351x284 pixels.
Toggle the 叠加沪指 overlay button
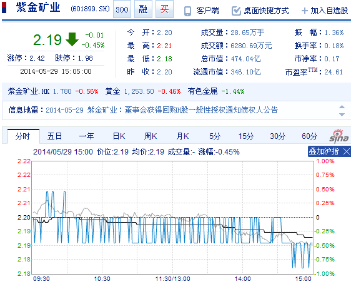coord(324,151)
